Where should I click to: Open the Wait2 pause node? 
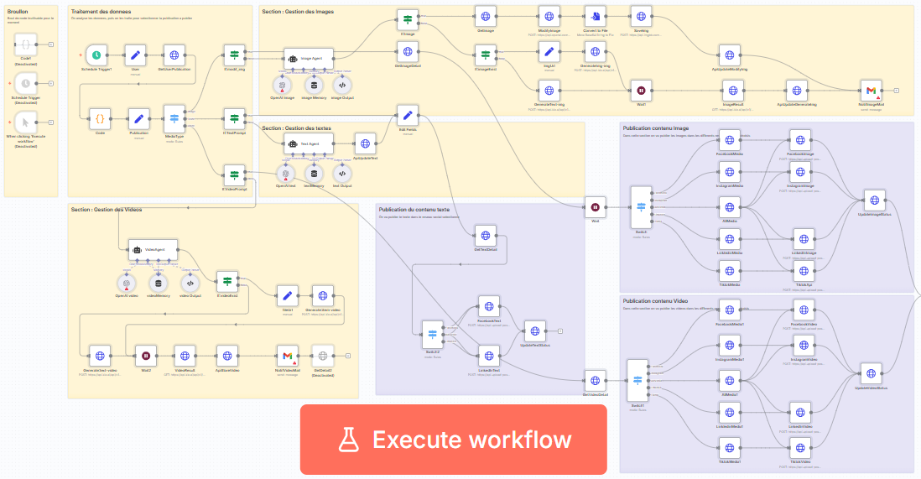[x=146, y=356]
